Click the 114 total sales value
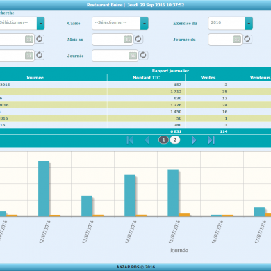Screen dimensions: 271x271 point(224,131)
